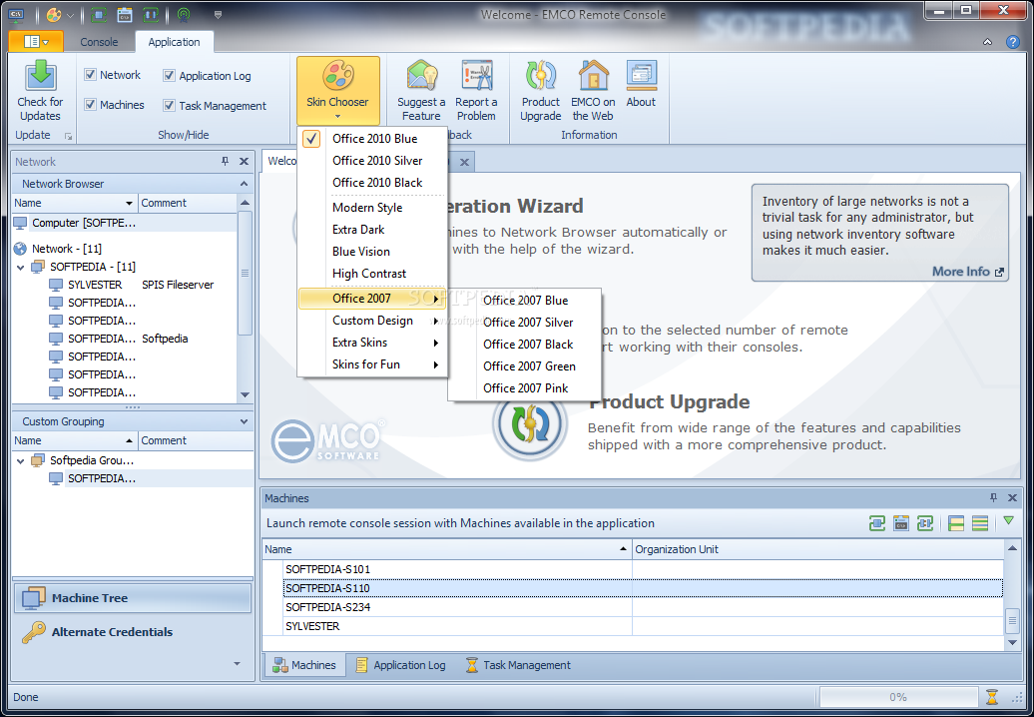The image size is (1034, 717).
Task: Click the striped rows layout icon in Machines toolbar
Action: tap(980, 523)
